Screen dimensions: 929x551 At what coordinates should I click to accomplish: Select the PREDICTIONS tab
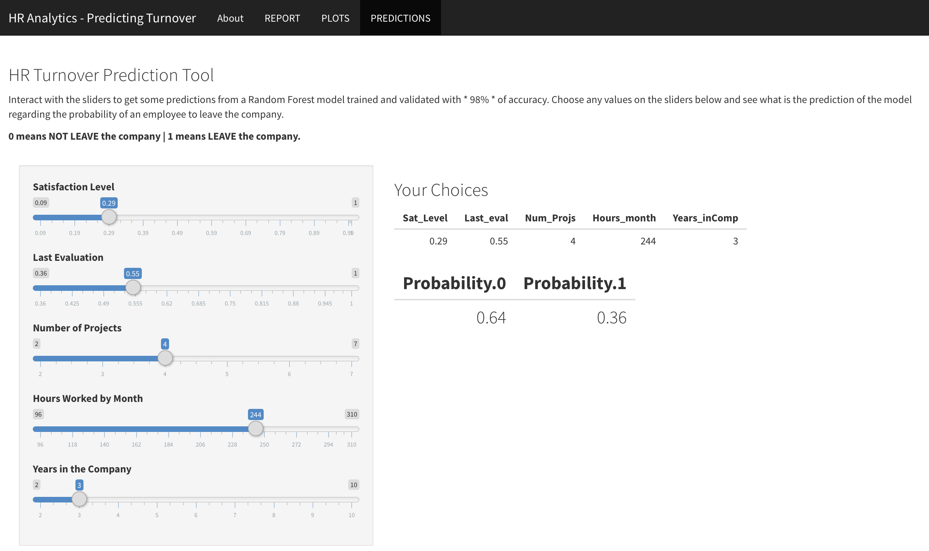tap(400, 18)
